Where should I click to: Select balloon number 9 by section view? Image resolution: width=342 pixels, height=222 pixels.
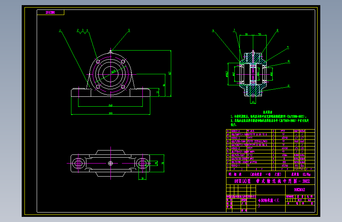click(x=288, y=47)
